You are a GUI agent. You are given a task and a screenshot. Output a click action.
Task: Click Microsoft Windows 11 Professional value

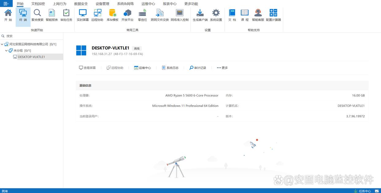click(x=185, y=106)
